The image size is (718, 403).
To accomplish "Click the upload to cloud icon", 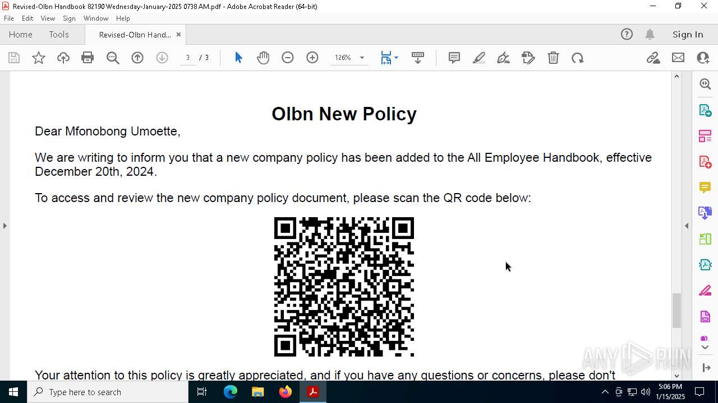I will point(63,58).
